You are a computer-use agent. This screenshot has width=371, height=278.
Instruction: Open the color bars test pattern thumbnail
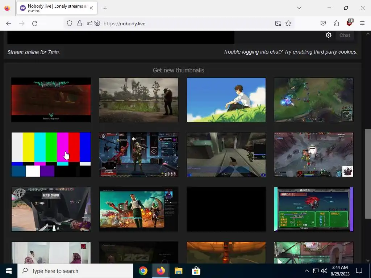[x=51, y=155]
